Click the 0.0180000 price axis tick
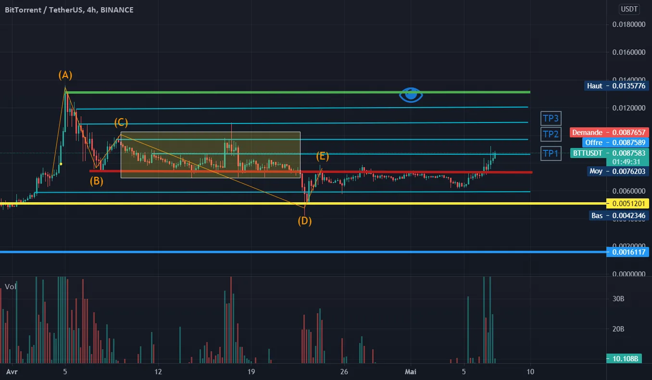Image resolution: width=652 pixels, height=380 pixels. tap(628, 25)
